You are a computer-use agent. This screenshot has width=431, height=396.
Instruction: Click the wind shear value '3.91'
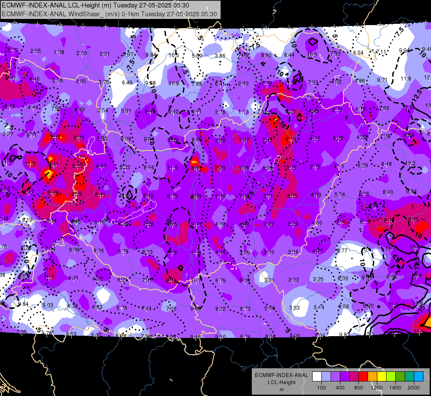pyautogui.click(x=104, y=54)
